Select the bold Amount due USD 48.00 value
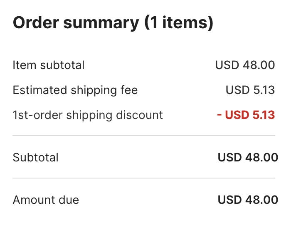This screenshot has height=228, width=291. 248,200
